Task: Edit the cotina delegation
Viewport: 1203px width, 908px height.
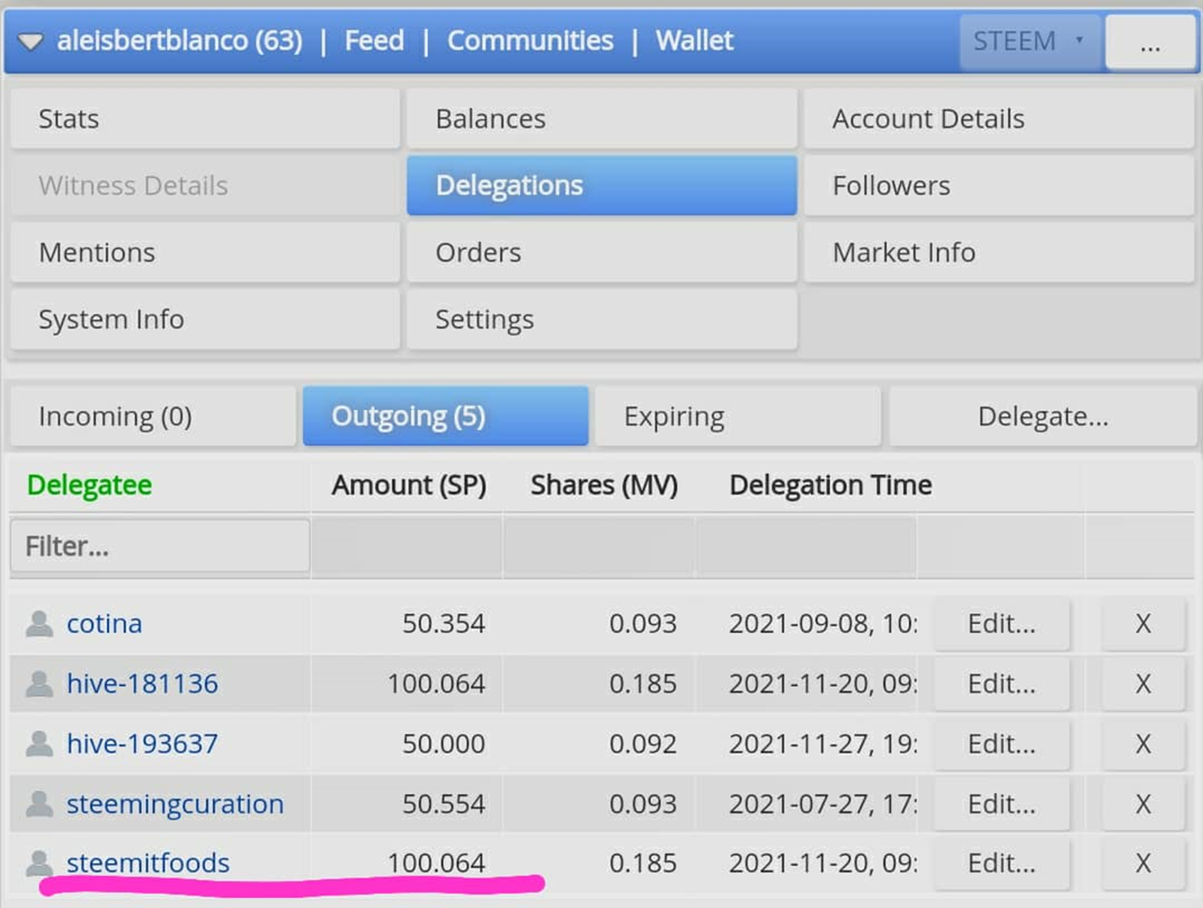Action: point(1002,624)
